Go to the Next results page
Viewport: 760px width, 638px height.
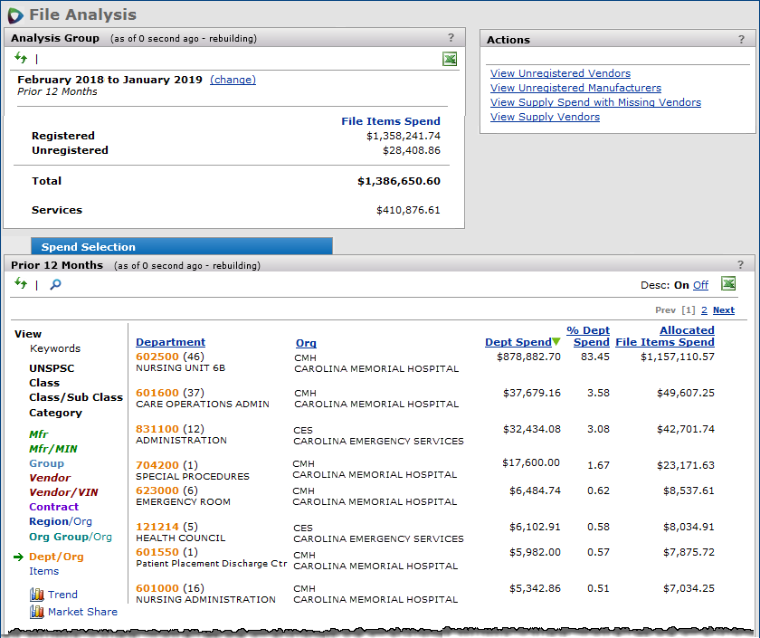(723, 310)
